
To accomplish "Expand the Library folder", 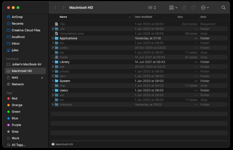I will coord(53,62).
